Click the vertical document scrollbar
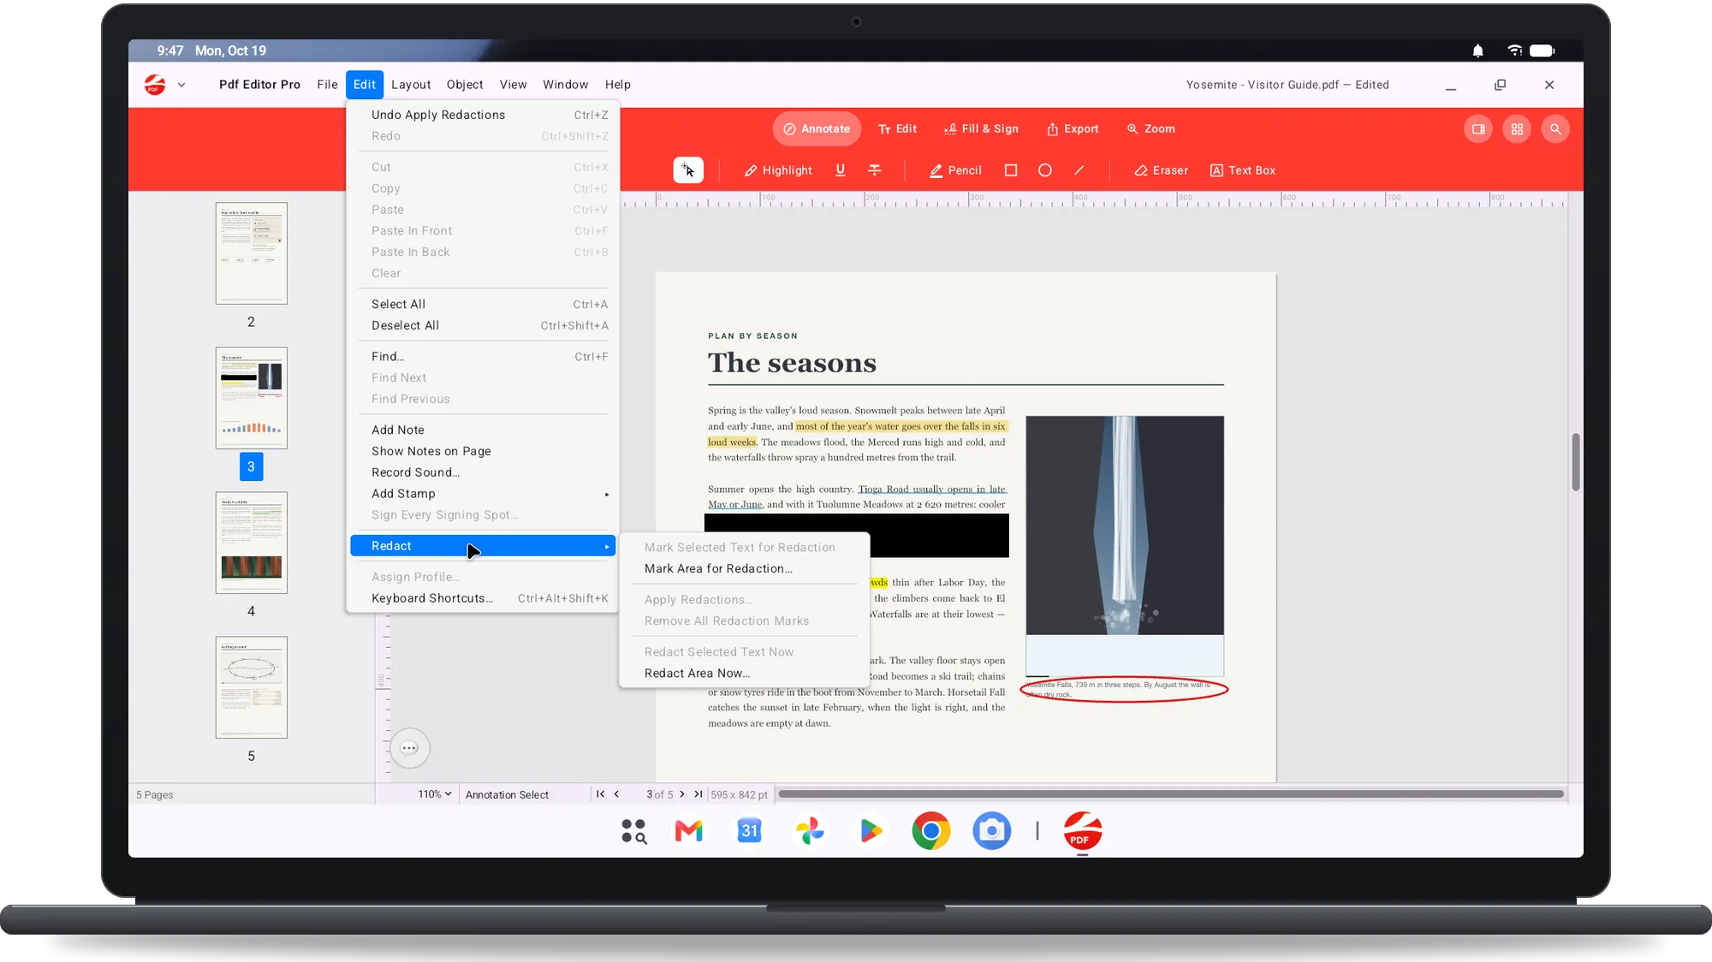 1575,462
